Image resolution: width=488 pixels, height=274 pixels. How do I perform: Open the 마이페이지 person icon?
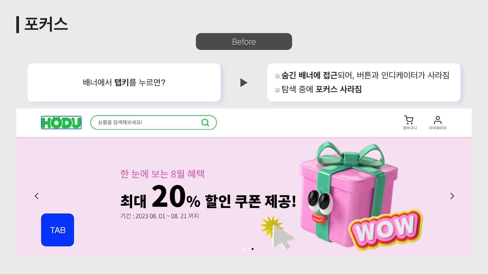pyautogui.click(x=438, y=120)
